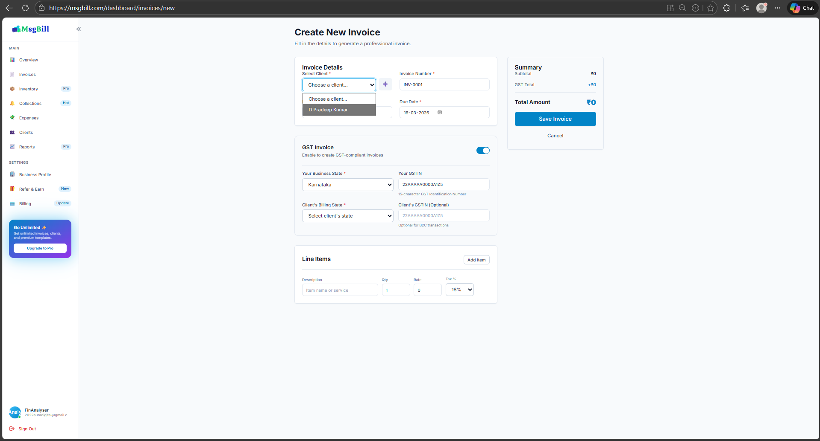Screen dimensions: 820x441
Task: Add a new client with the plus icon
Action: [385, 84]
